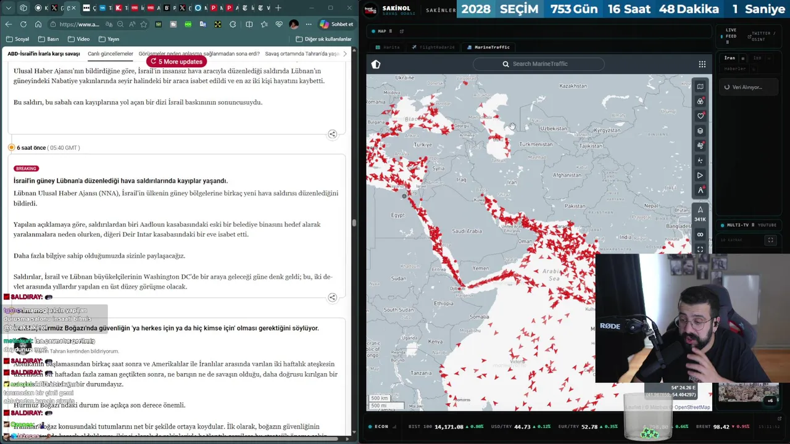Open the Sohbet et Copilot button
The height and width of the screenshot is (444, 790).
point(337,24)
